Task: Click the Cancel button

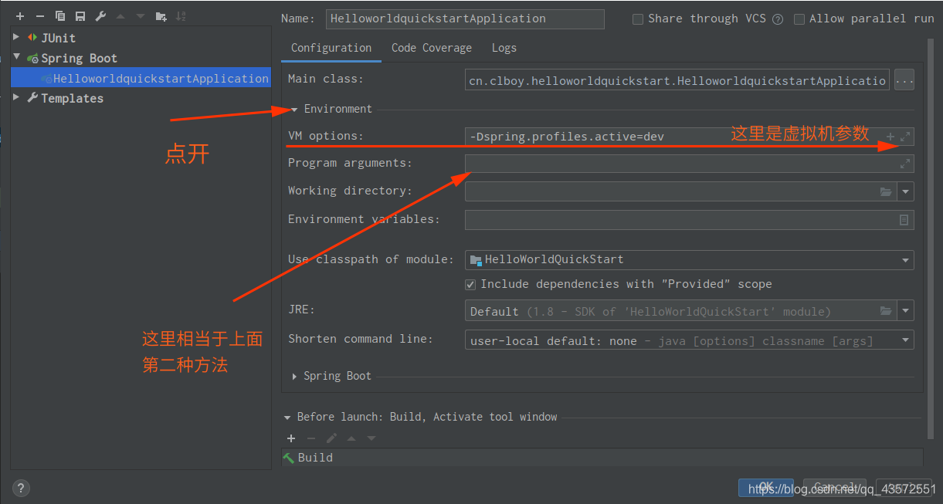Action: 835,488
